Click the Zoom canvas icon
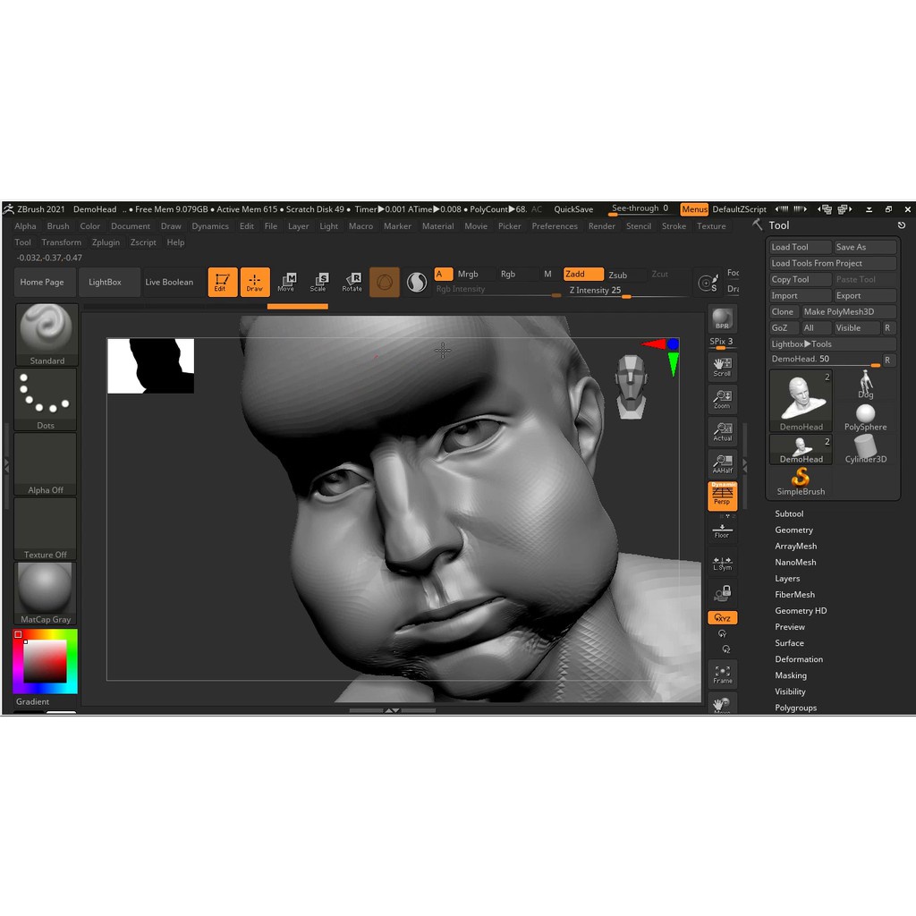Image resolution: width=916 pixels, height=916 pixels. coord(723,398)
